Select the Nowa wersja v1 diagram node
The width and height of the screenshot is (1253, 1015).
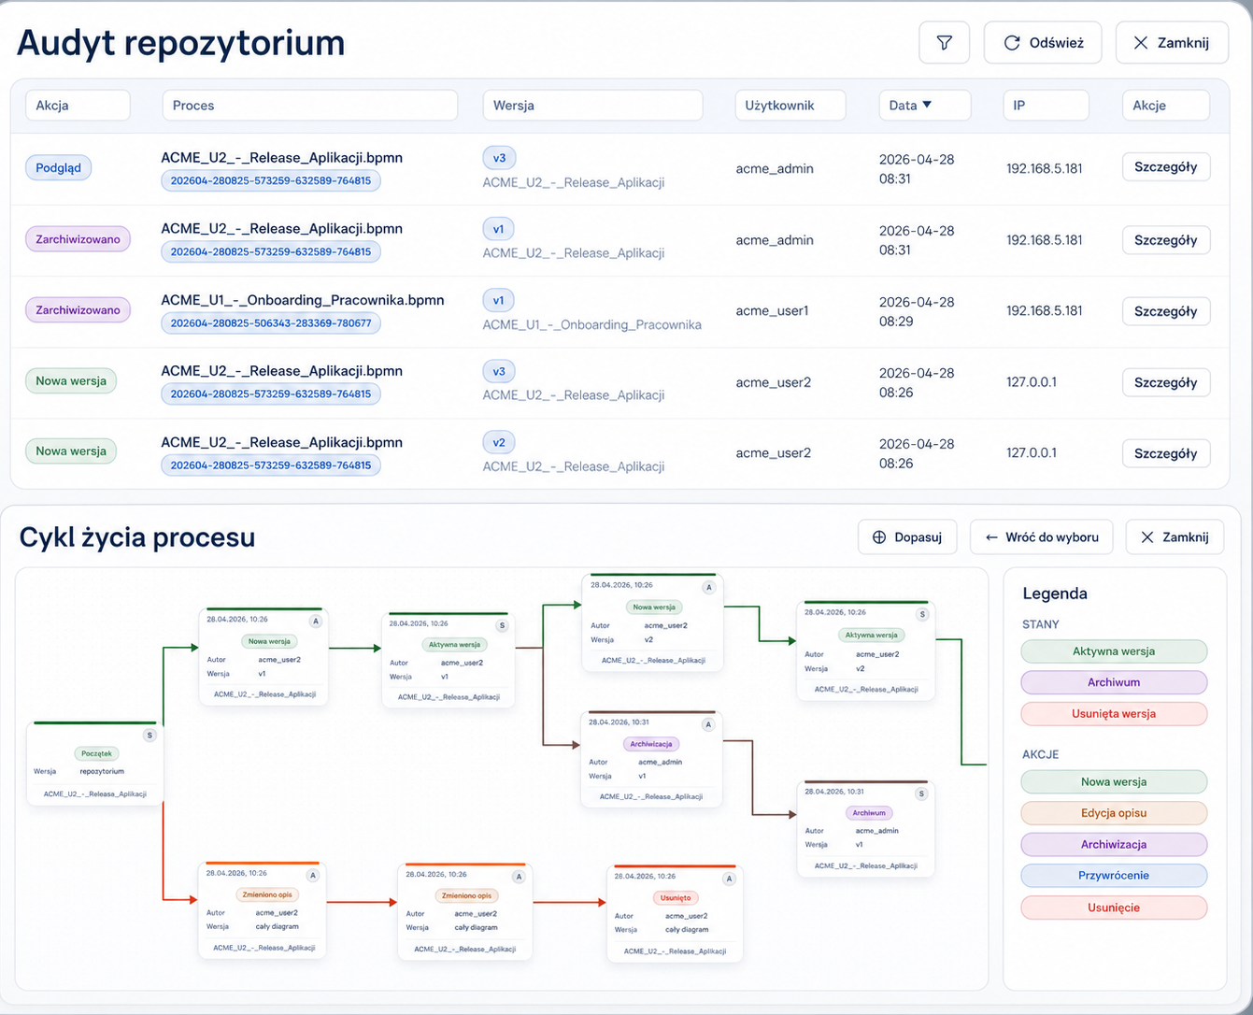pos(264,656)
